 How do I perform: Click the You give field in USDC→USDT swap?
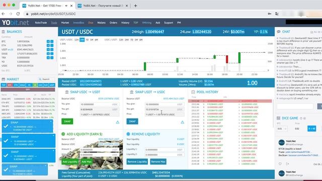tap(100, 105)
